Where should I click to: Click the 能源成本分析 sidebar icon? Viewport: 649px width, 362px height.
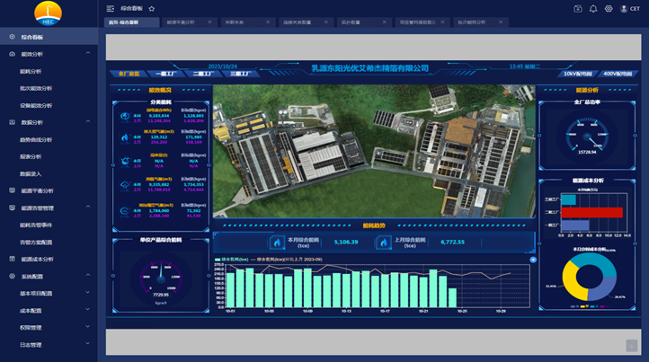point(12,259)
